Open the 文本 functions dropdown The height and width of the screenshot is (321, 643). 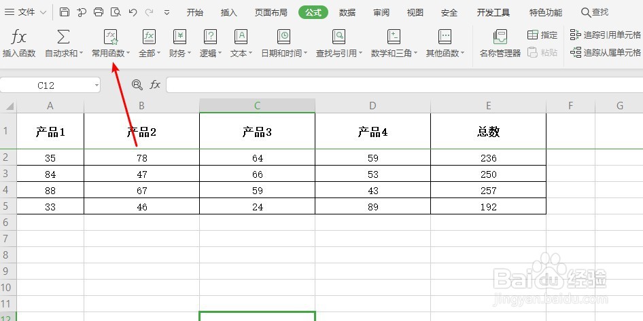241,43
